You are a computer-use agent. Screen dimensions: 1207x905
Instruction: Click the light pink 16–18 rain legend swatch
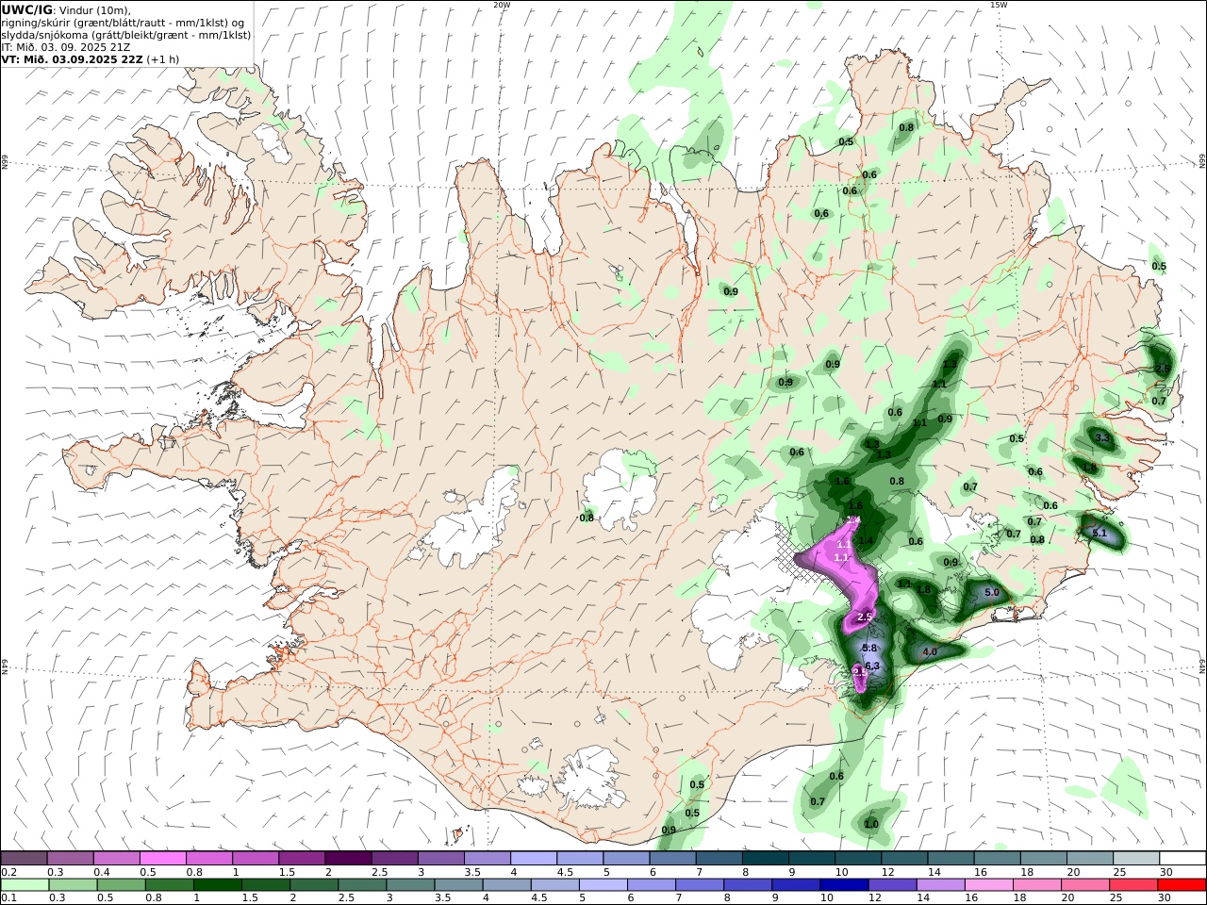987,885
